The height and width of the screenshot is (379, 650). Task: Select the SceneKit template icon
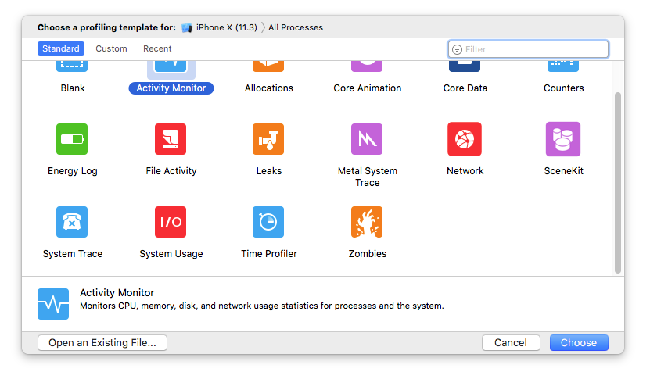tap(563, 139)
